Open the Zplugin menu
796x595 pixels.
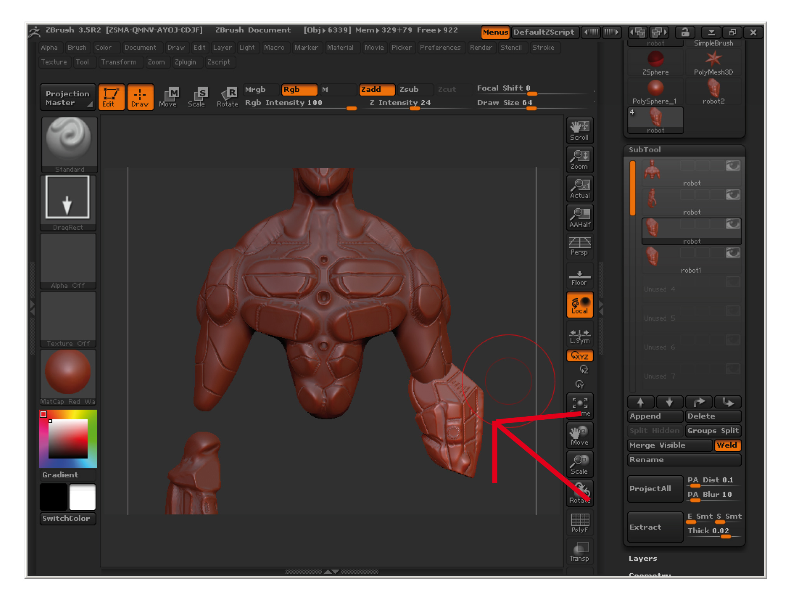185,62
